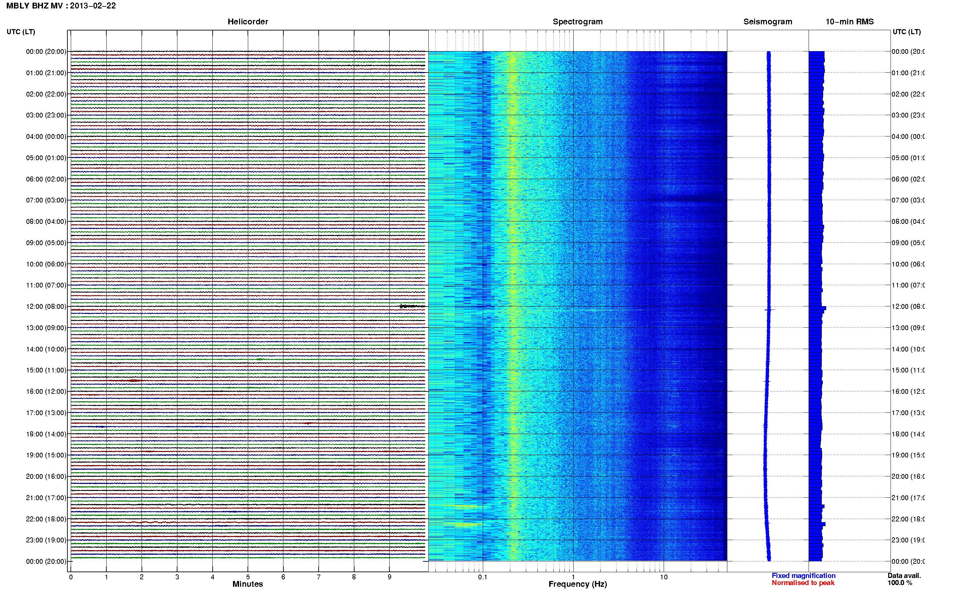The height and width of the screenshot is (602, 963).
Task: Click the left 18:00 (14:00) time label
Action: (46, 434)
